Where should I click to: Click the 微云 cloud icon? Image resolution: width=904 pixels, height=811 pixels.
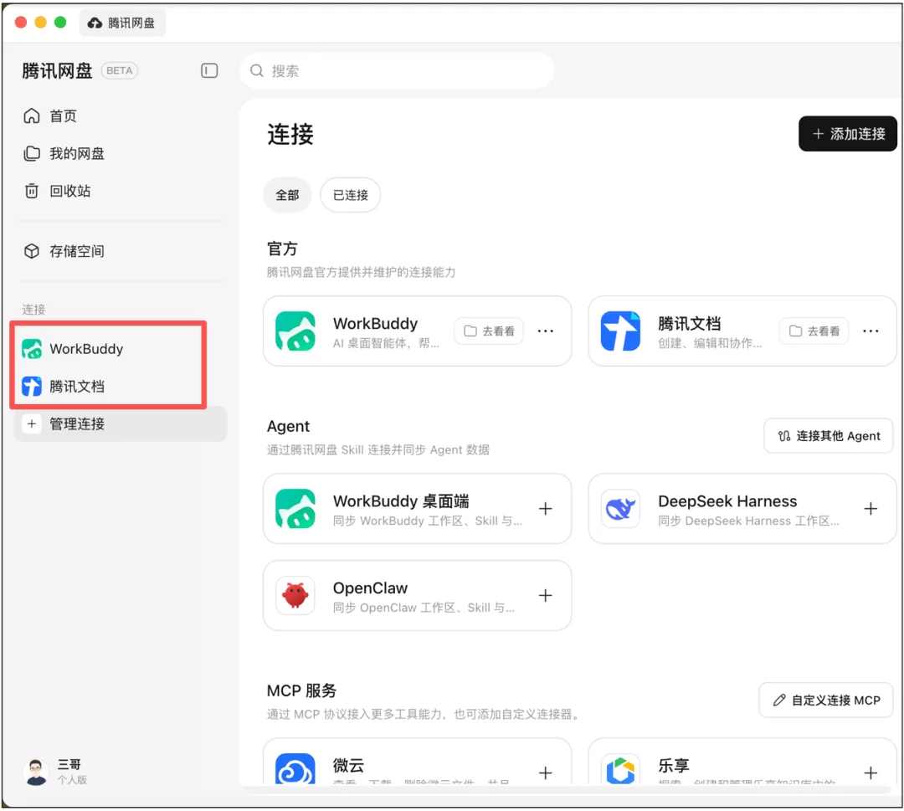[295, 768]
